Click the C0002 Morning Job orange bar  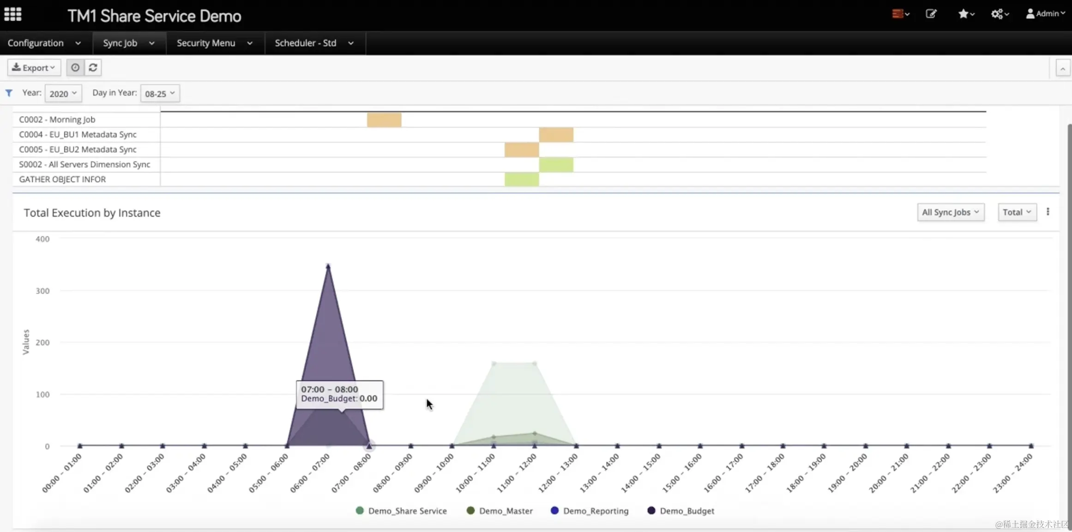pyautogui.click(x=384, y=120)
